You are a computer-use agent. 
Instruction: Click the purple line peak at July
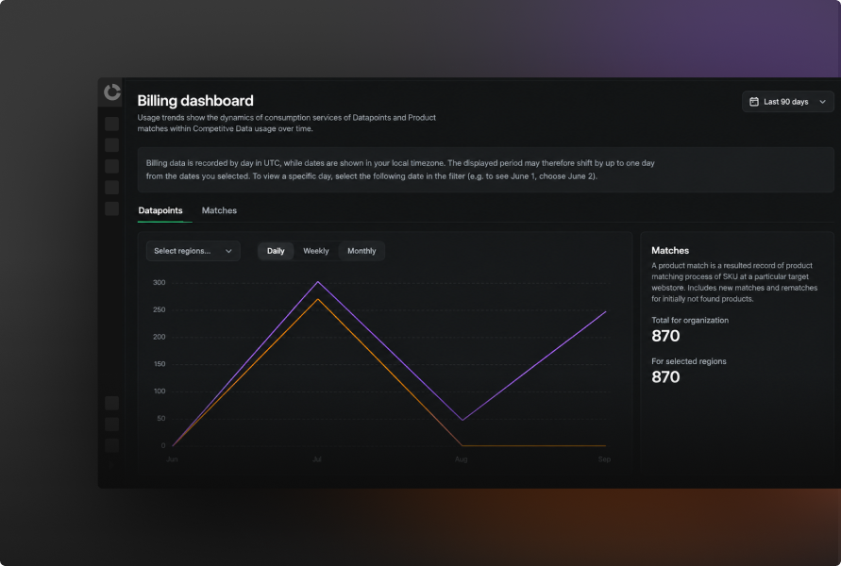point(318,282)
